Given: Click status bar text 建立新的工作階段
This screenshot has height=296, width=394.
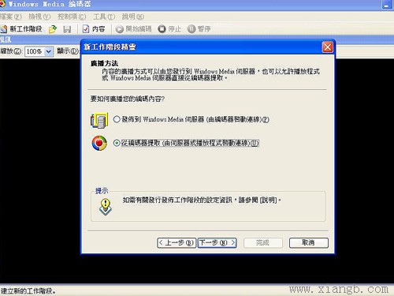Looking at the screenshot, I should point(28,291).
